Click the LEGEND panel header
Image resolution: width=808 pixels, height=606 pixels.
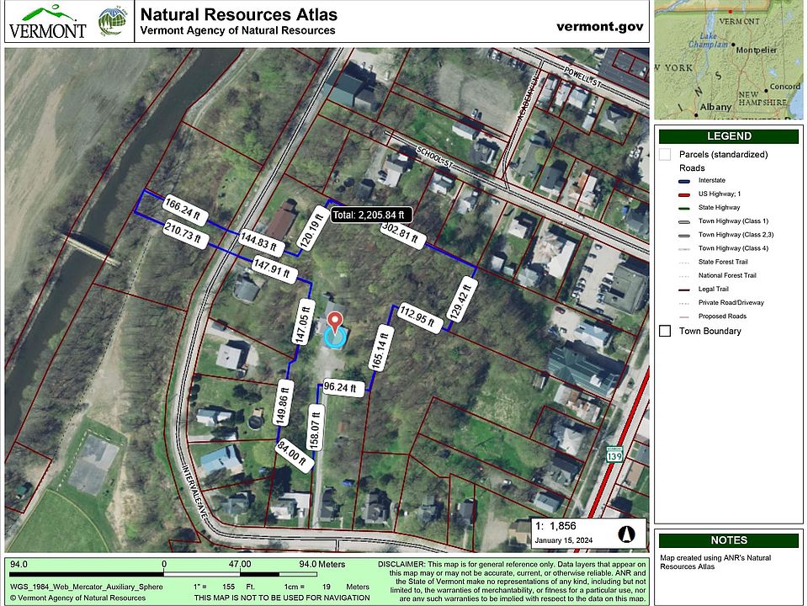coord(728,136)
